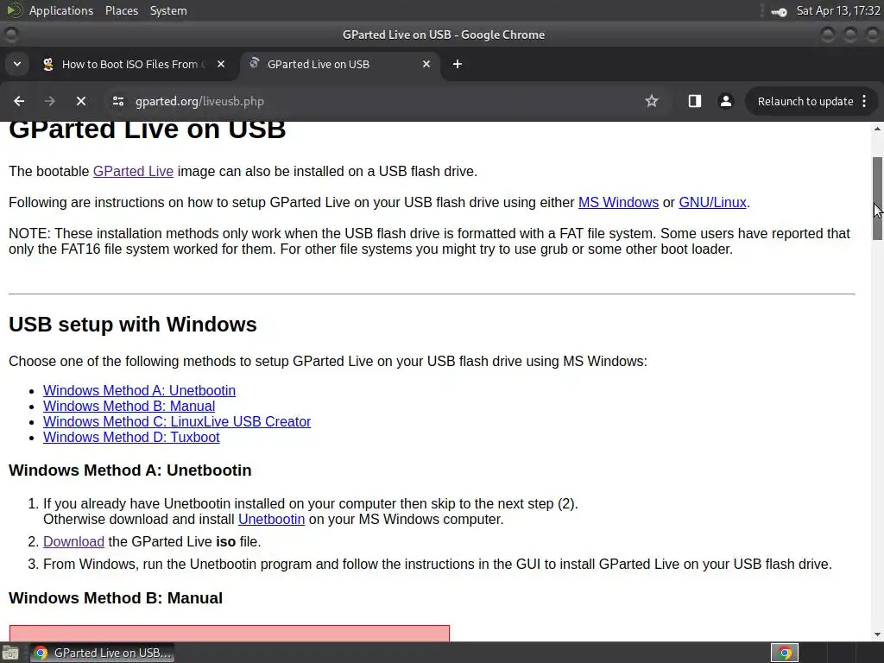Open the System menu

tap(168, 10)
